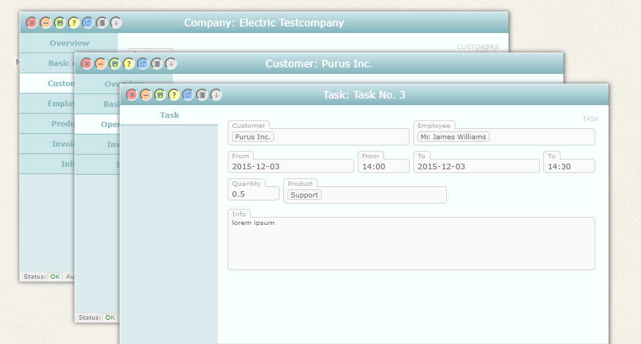
Task: Click green save icon in Company window
Action: [59, 23]
